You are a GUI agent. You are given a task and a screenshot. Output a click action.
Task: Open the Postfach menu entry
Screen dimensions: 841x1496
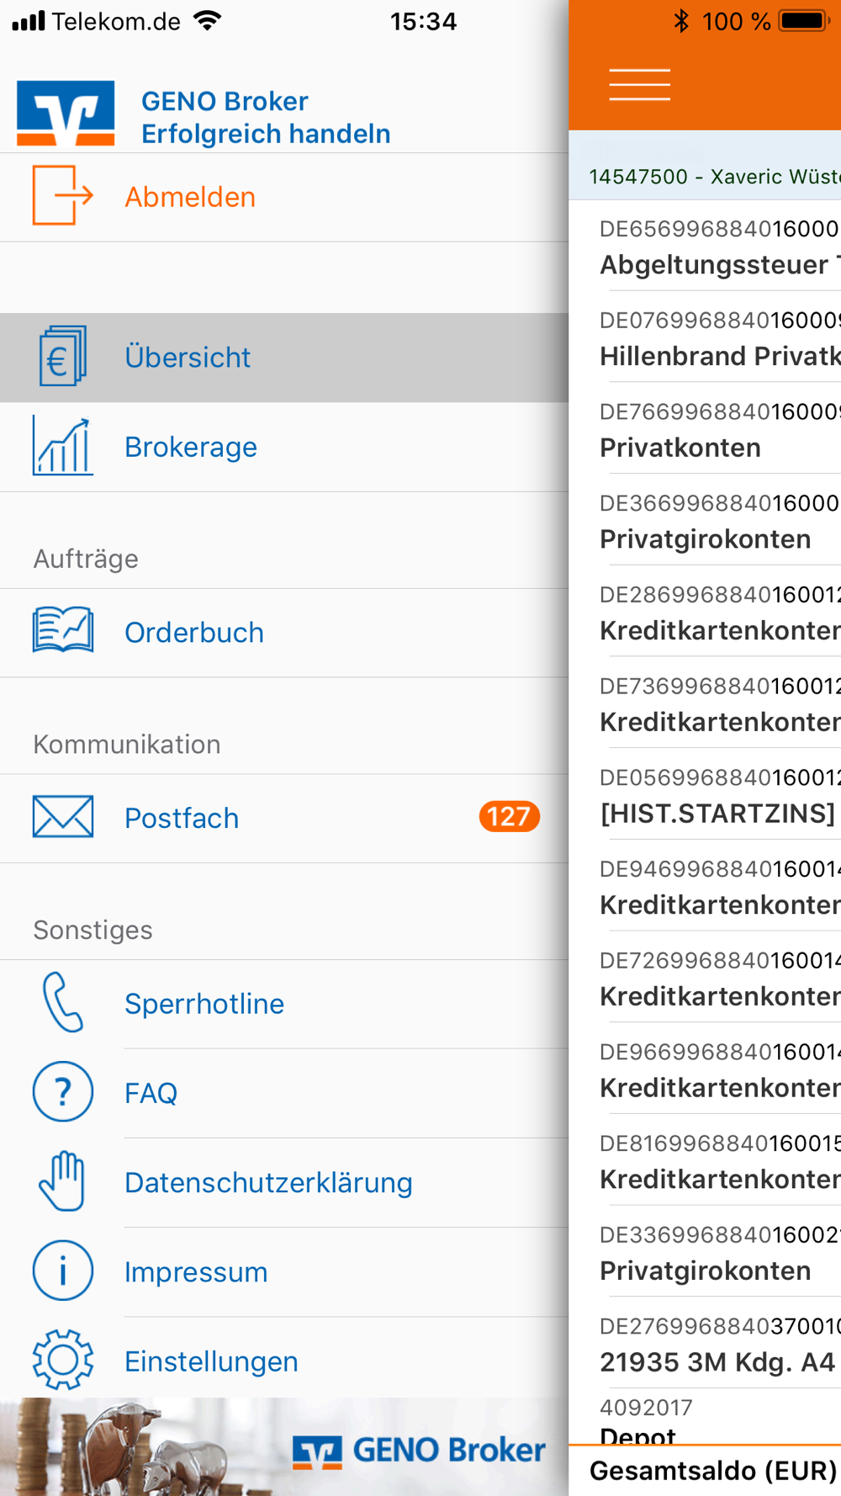coord(284,818)
